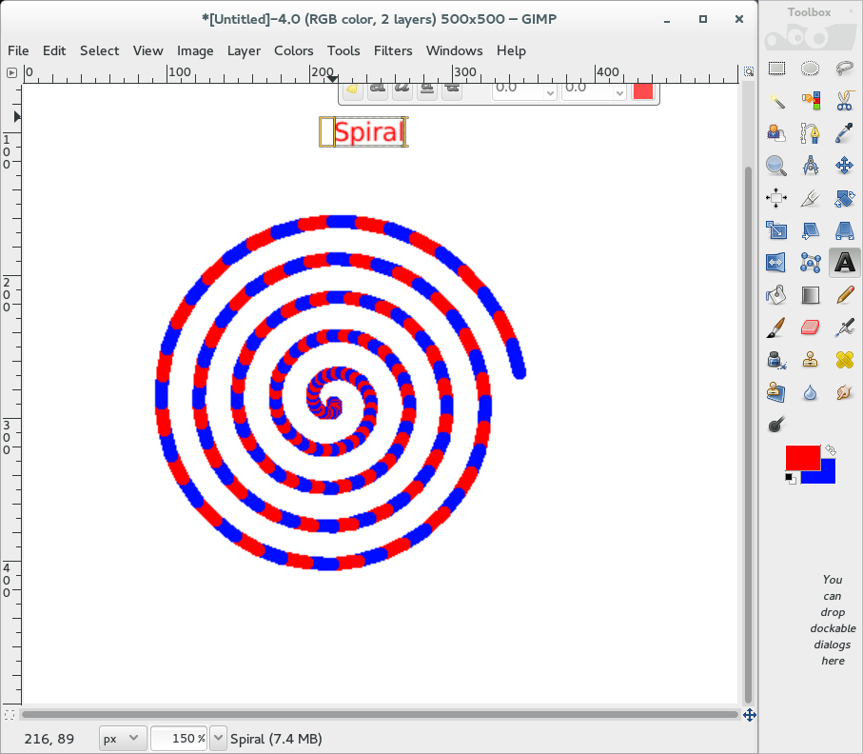Open the image menu triangle above ruler
Image resolution: width=863 pixels, height=754 pixels.
coord(11,72)
